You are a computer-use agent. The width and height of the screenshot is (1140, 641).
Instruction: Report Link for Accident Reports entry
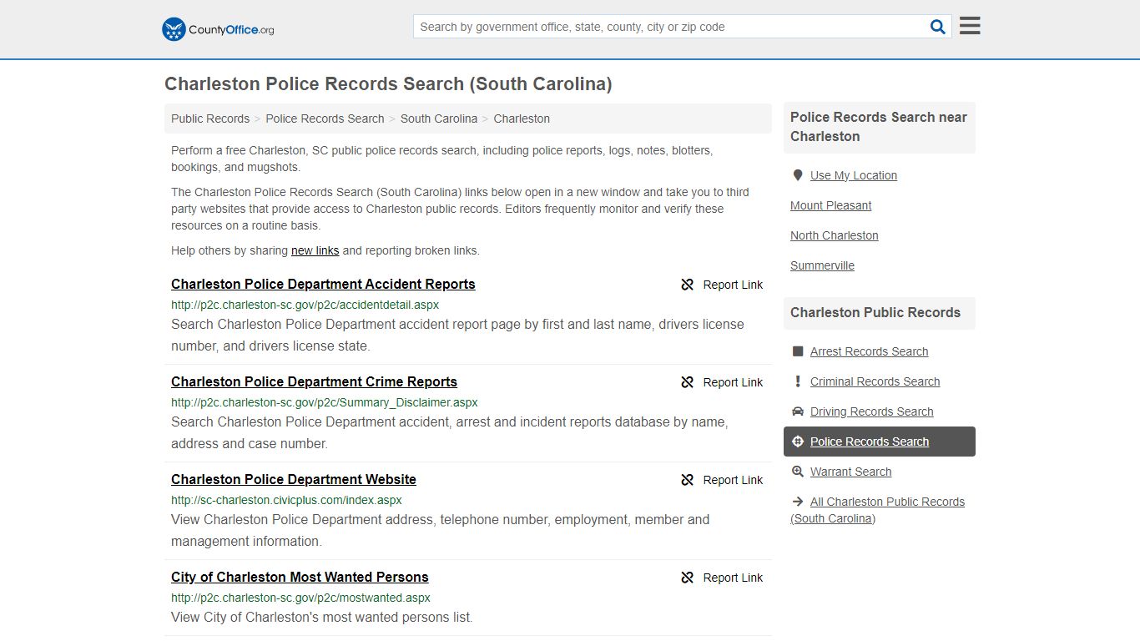point(733,285)
